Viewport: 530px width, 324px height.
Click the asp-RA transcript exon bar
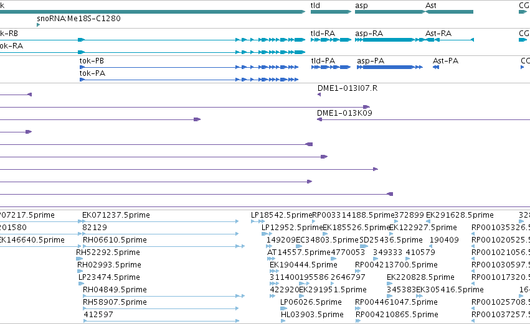(x=388, y=40)
